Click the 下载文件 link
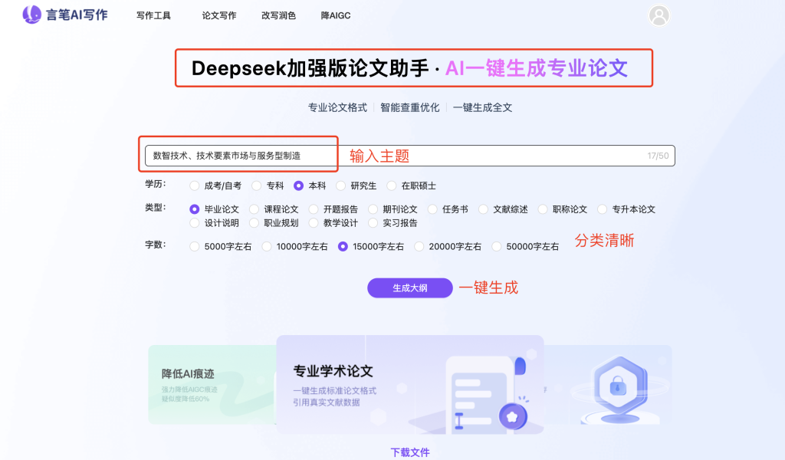This screenshot has height=460, width=785. point(409,452)
